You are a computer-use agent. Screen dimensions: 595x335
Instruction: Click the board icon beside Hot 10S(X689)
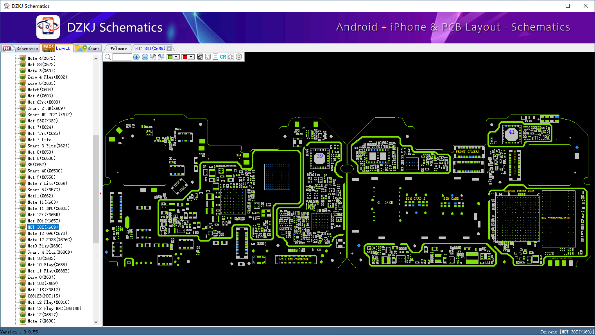(x=23, y=283)
